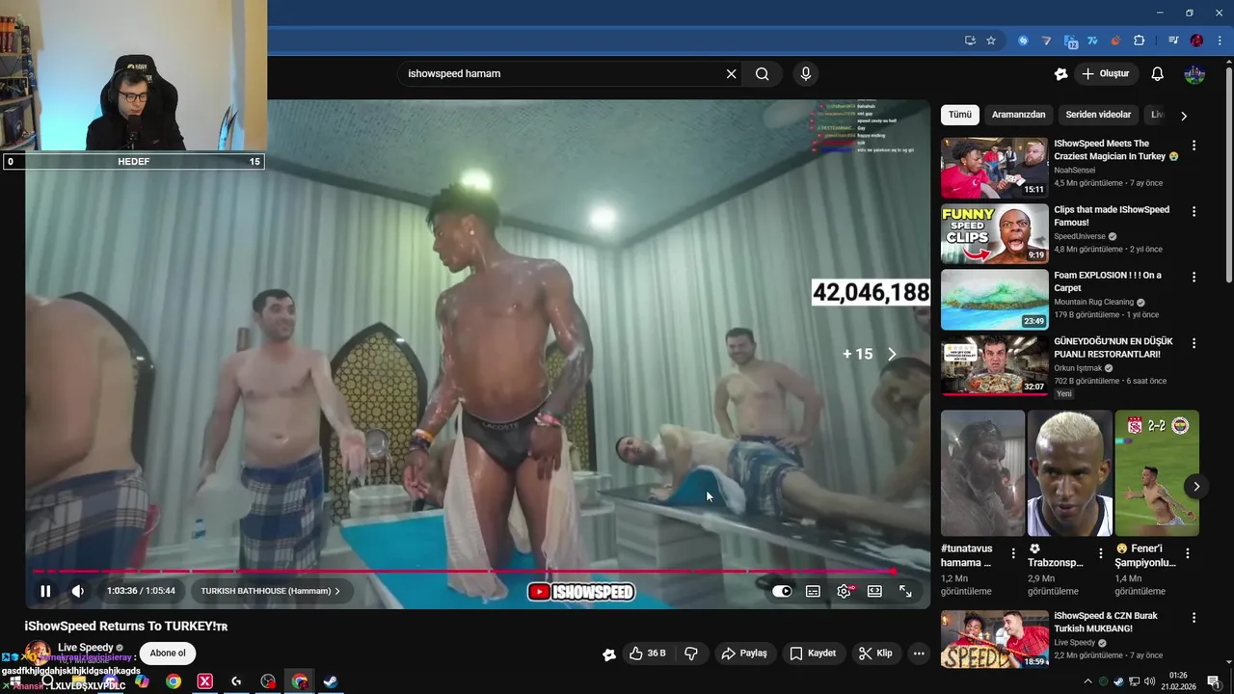Viewport: 1234px width, 694px height.
Task: Subscribe using the Abone ol button
Action: click(168, 654)
